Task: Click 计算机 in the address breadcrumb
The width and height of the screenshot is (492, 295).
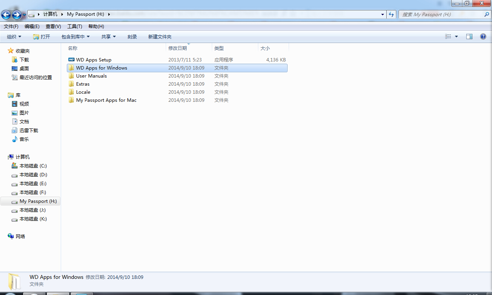Action: pyautogui.click(x=50, y=14)
